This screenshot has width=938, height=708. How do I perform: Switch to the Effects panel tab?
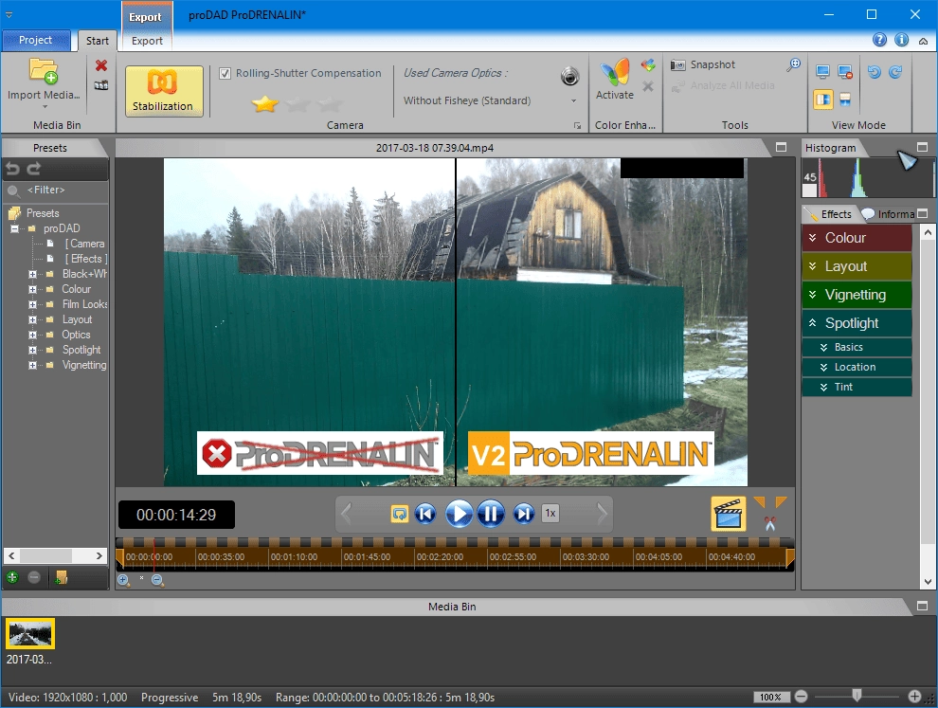pyautogui.click(x=830, y=214)
